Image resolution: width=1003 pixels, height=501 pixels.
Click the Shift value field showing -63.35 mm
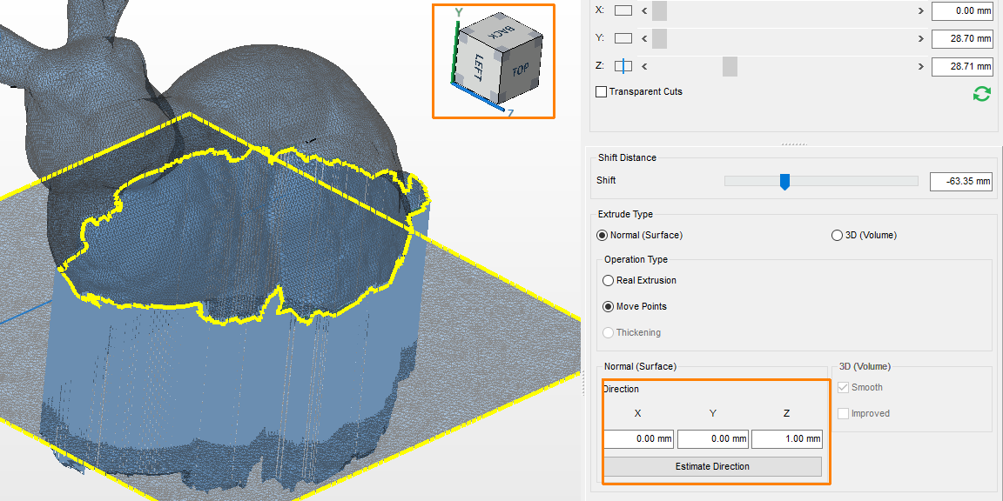(960, 181)
